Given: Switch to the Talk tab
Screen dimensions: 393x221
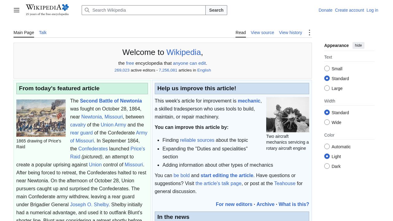Looking at the screenshot, I should (x=43, y=33).
